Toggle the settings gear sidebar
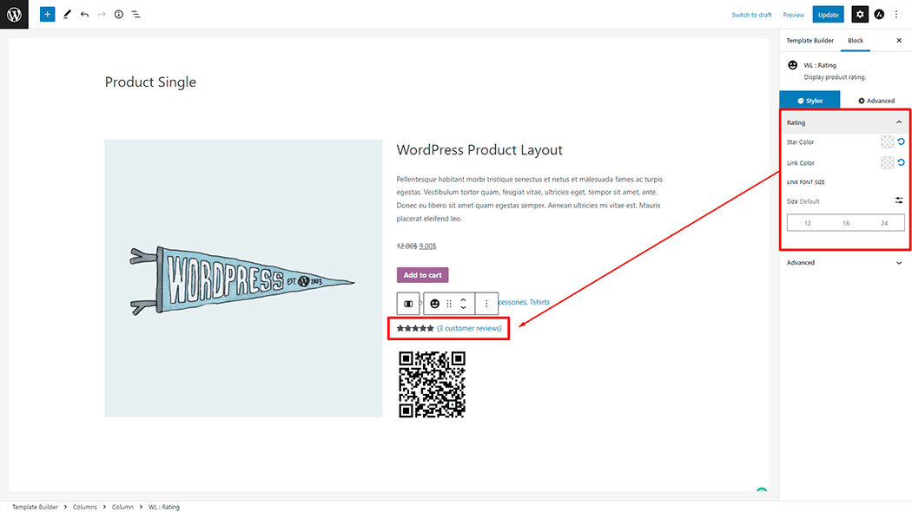This screenshot has width=912, height=512. point(859,15)
